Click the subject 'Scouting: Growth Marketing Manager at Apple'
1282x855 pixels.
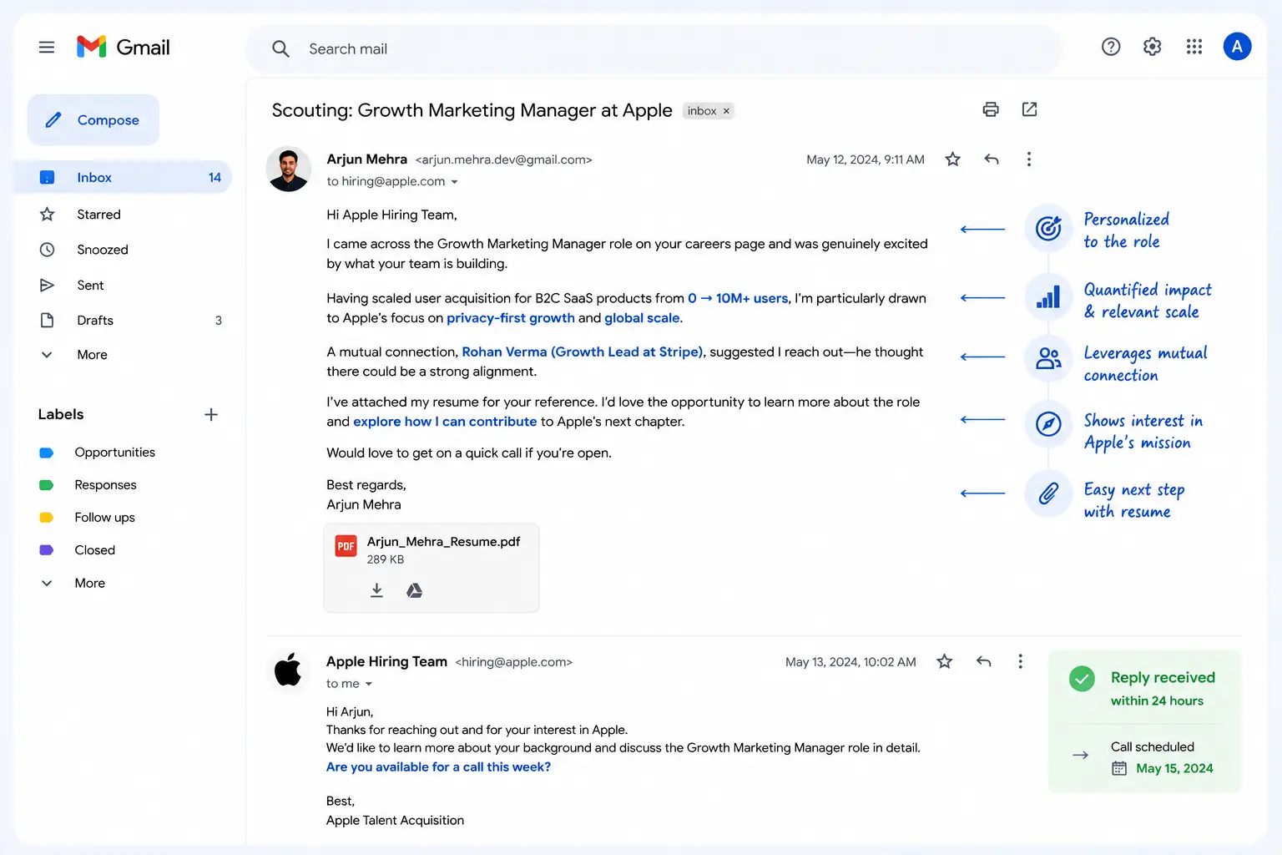click(472, 110)
